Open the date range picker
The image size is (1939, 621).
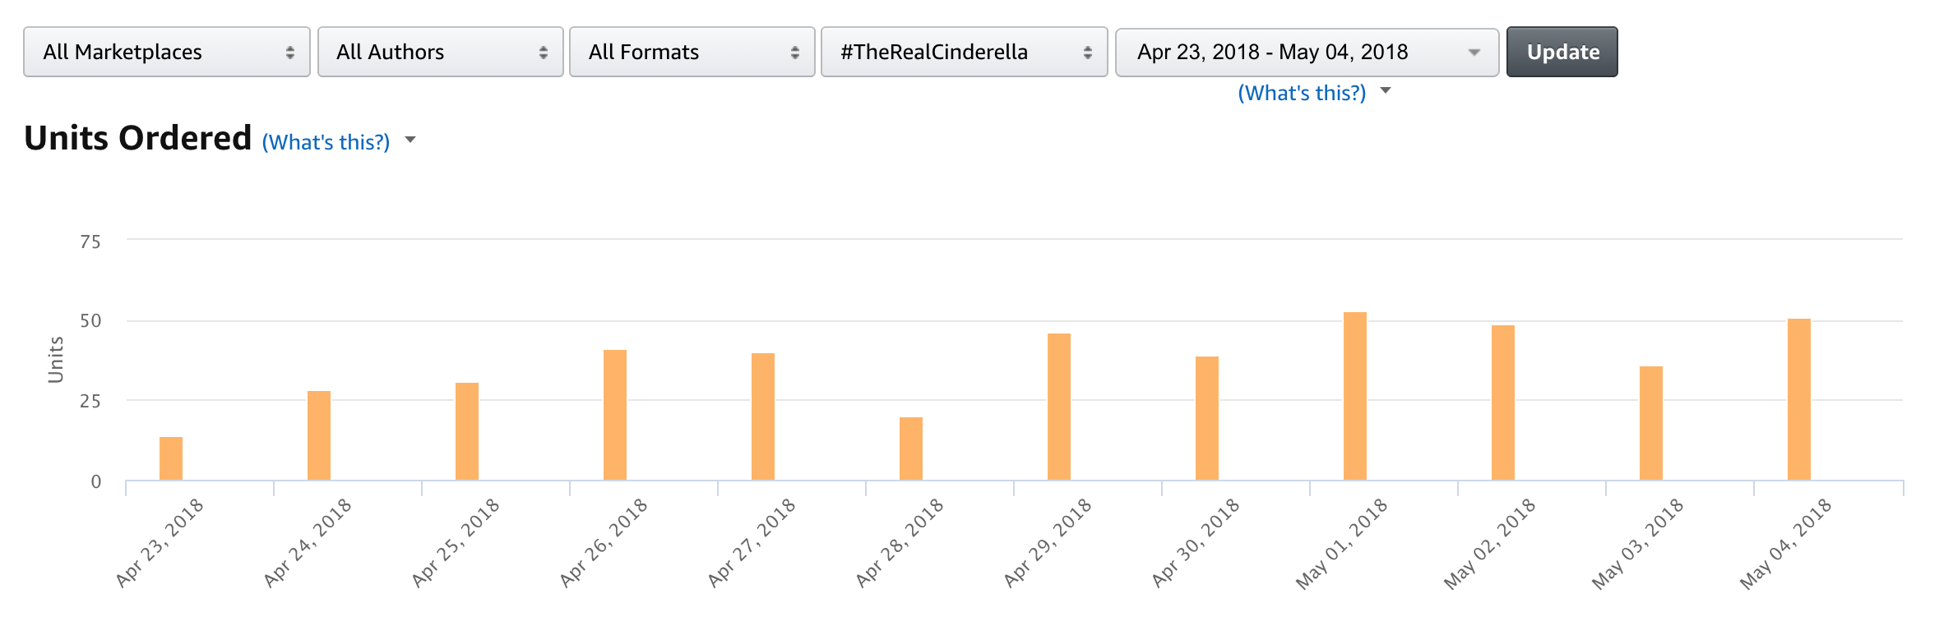1307,52
